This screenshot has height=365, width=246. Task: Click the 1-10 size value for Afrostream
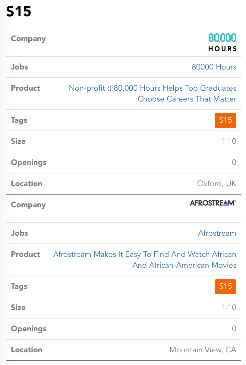pos(229,307)
